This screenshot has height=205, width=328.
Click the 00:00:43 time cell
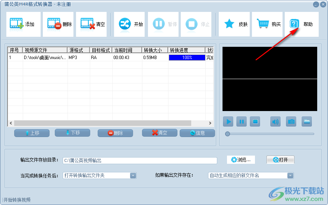127,58
